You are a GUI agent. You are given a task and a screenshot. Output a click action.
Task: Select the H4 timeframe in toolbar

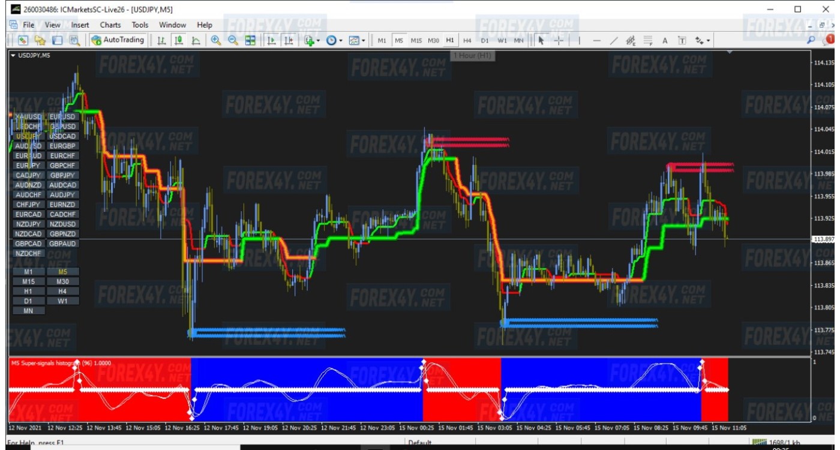click(x=467, y=40)
